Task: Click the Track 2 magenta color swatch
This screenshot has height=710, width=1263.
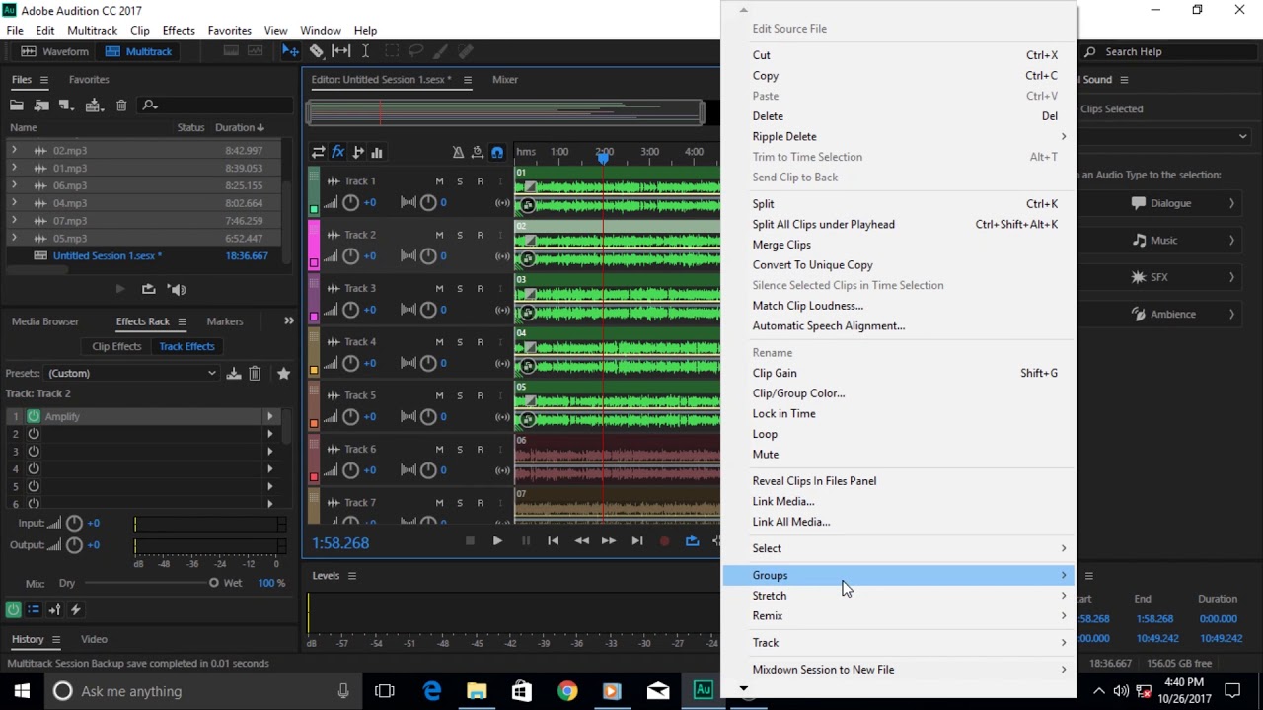Action: click(x=314, y=262)
